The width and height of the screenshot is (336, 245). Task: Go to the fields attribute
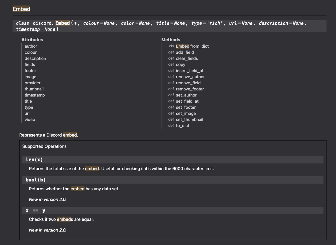pyautogui.click(x=30, y=64)
